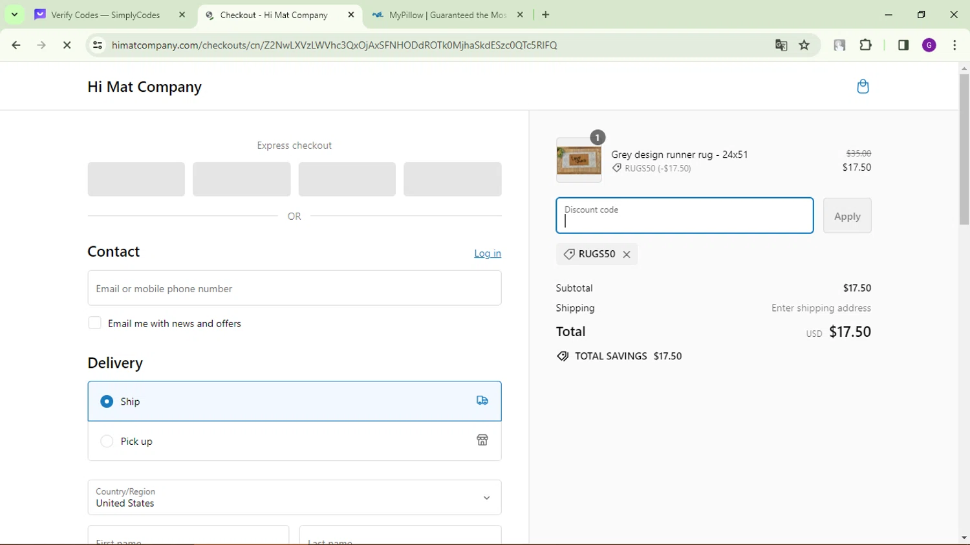Screen dimensions: 970x545
Task: Click the Hi Mat Company store title
Action: (x=145, y=87)
